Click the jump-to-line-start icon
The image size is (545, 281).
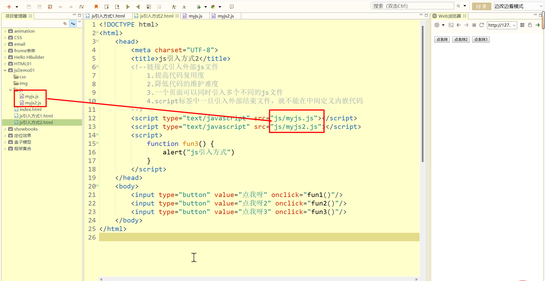click(128, 7)
